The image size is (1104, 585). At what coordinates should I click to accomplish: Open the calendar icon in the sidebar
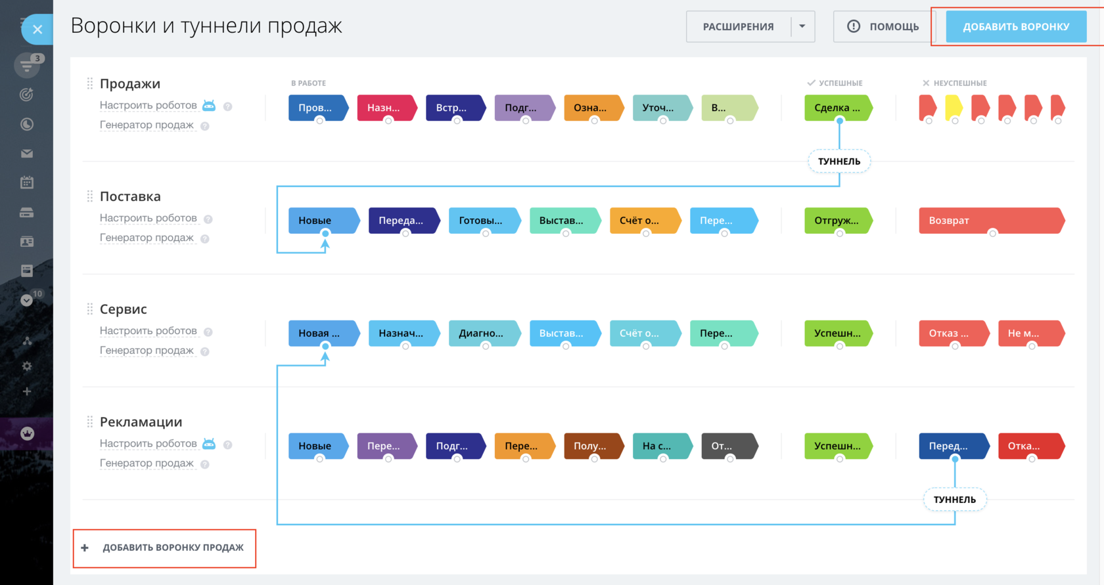27,183
